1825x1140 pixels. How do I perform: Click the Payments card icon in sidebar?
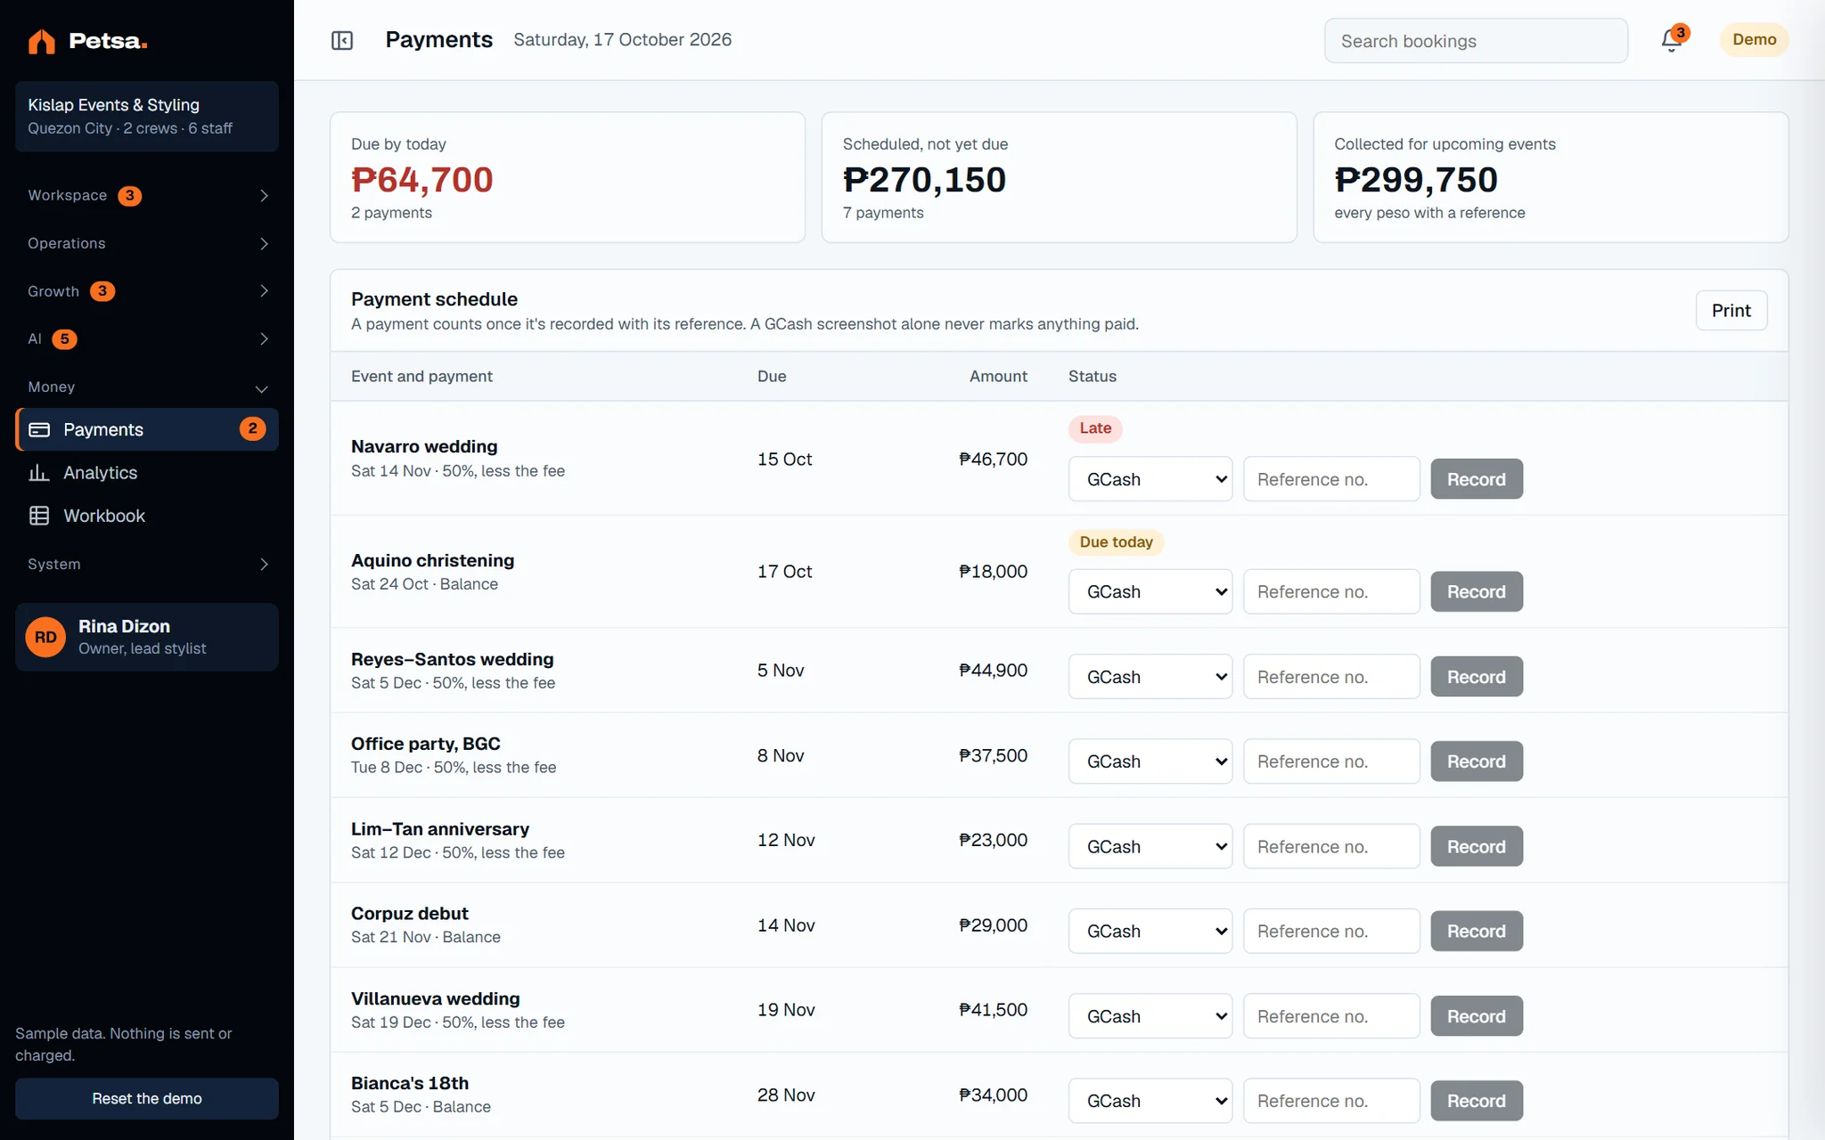coord(39,429)
